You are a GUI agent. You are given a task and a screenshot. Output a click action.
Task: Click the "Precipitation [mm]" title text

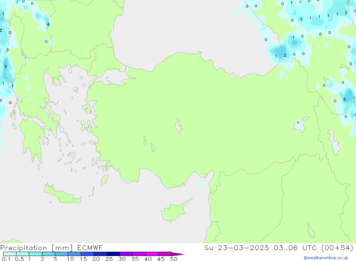tap(36, 248)
